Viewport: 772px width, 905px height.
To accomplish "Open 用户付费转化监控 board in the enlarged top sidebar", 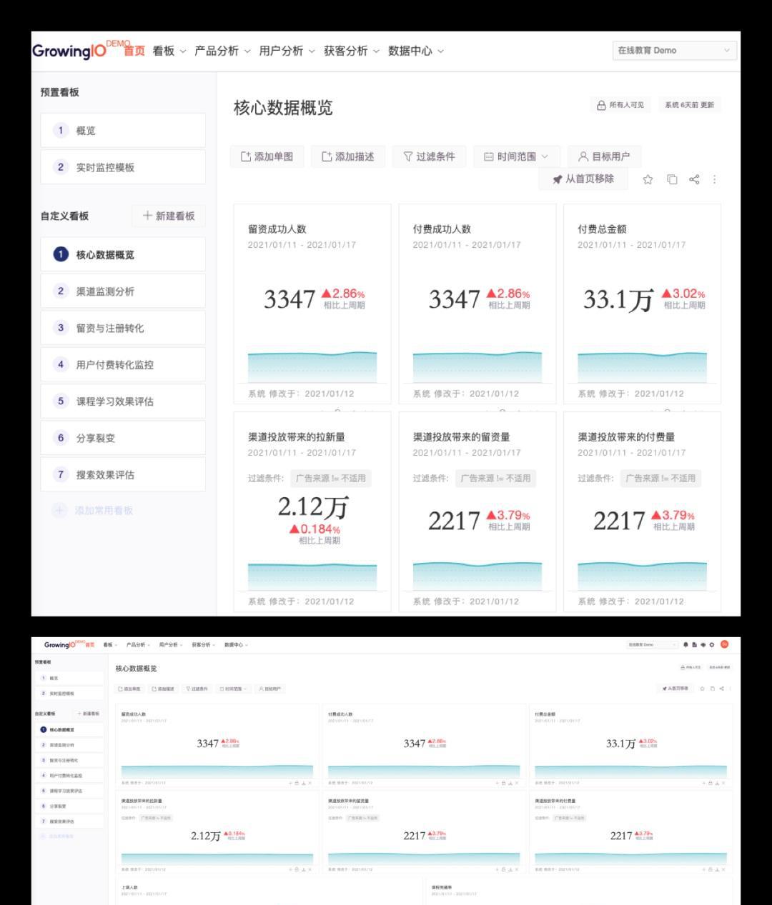I will (x=123, y=364).
